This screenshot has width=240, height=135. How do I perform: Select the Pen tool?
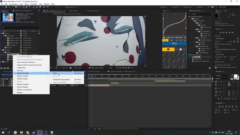click(x=27, y=7)
